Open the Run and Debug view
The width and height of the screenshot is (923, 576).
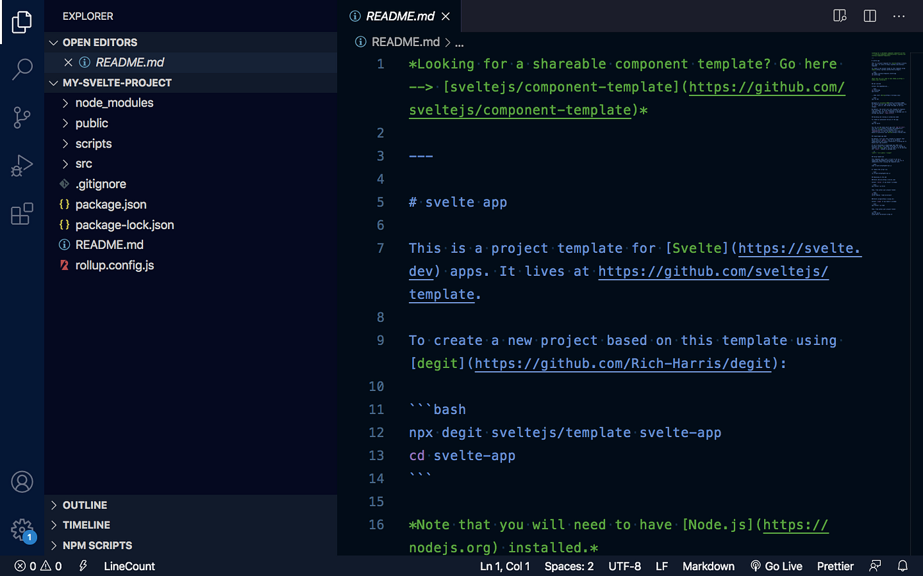click(x=22, y=165)
